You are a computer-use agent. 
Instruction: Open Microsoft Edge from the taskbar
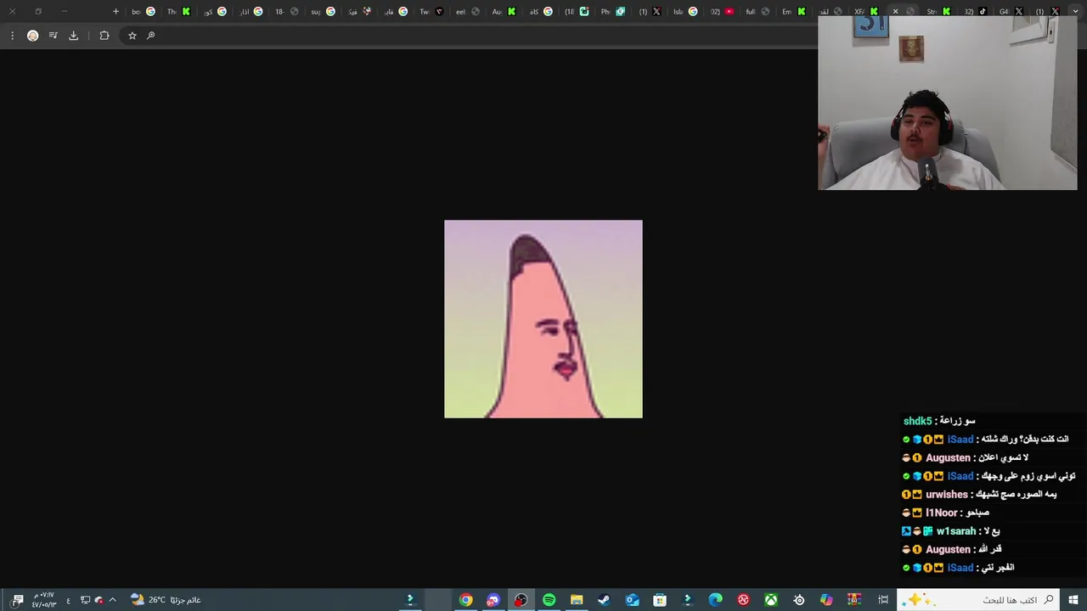tap(715, 600)
